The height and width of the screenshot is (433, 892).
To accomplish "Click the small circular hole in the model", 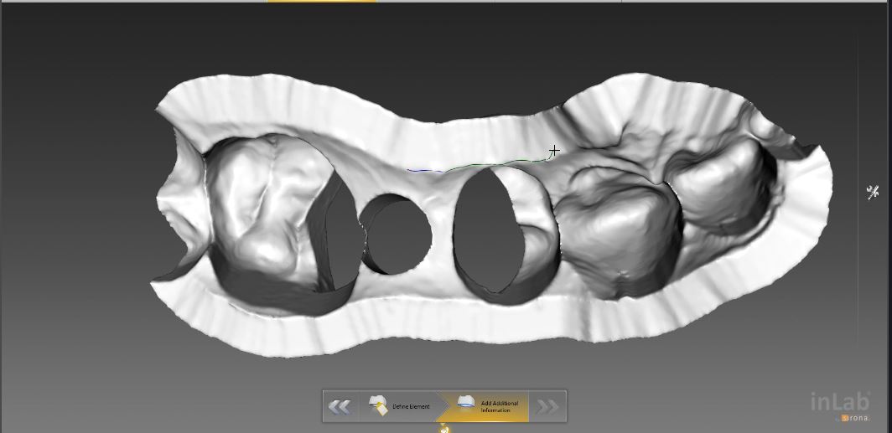I will point(396,235).
